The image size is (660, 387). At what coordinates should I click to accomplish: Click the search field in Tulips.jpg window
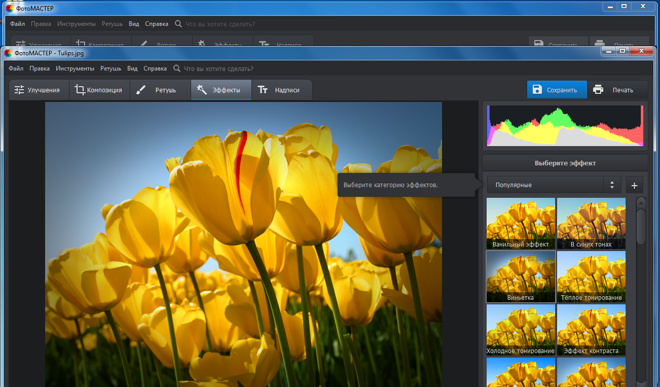pyautogui.click(x=219, y=68)
